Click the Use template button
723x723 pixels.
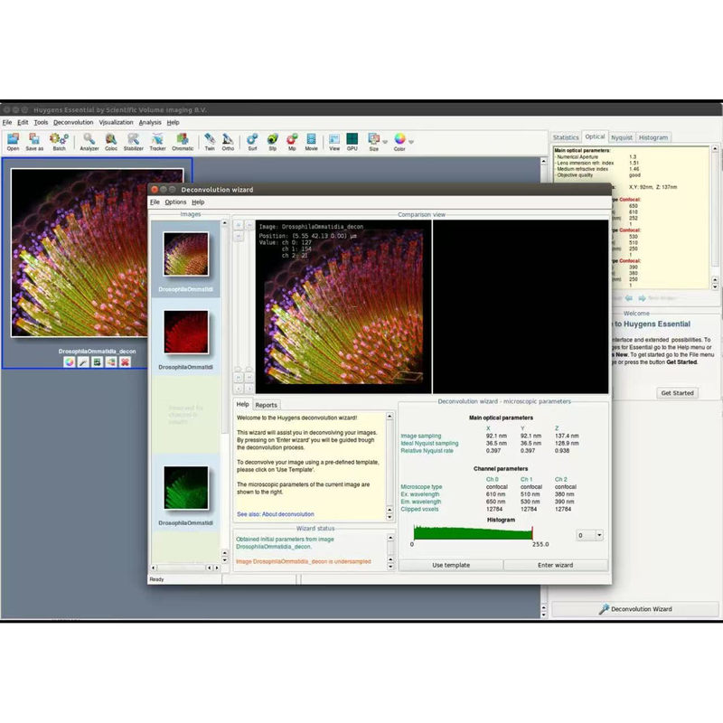click(x=451, y=566)
